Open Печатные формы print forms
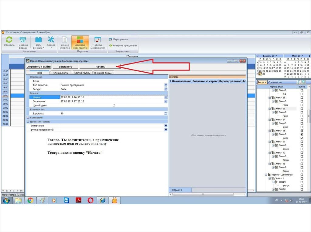This screenshot has width=311, height=232. [23, 42]
